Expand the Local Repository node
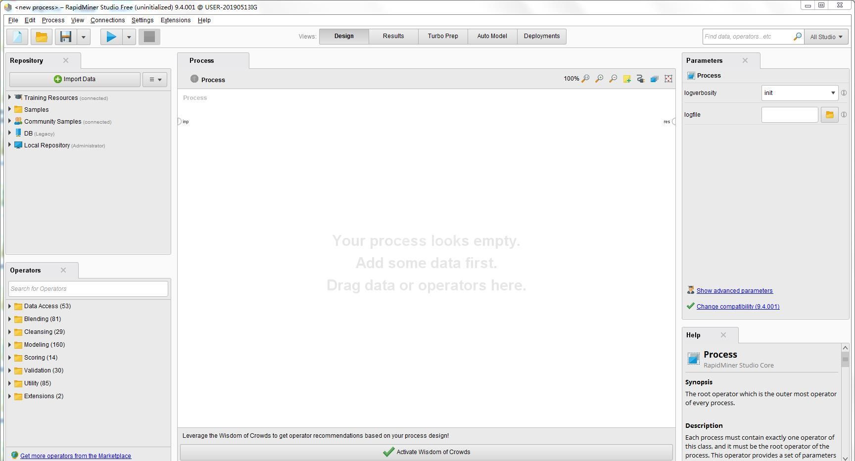This screenshot has width=855, height=461. [9, 145]
